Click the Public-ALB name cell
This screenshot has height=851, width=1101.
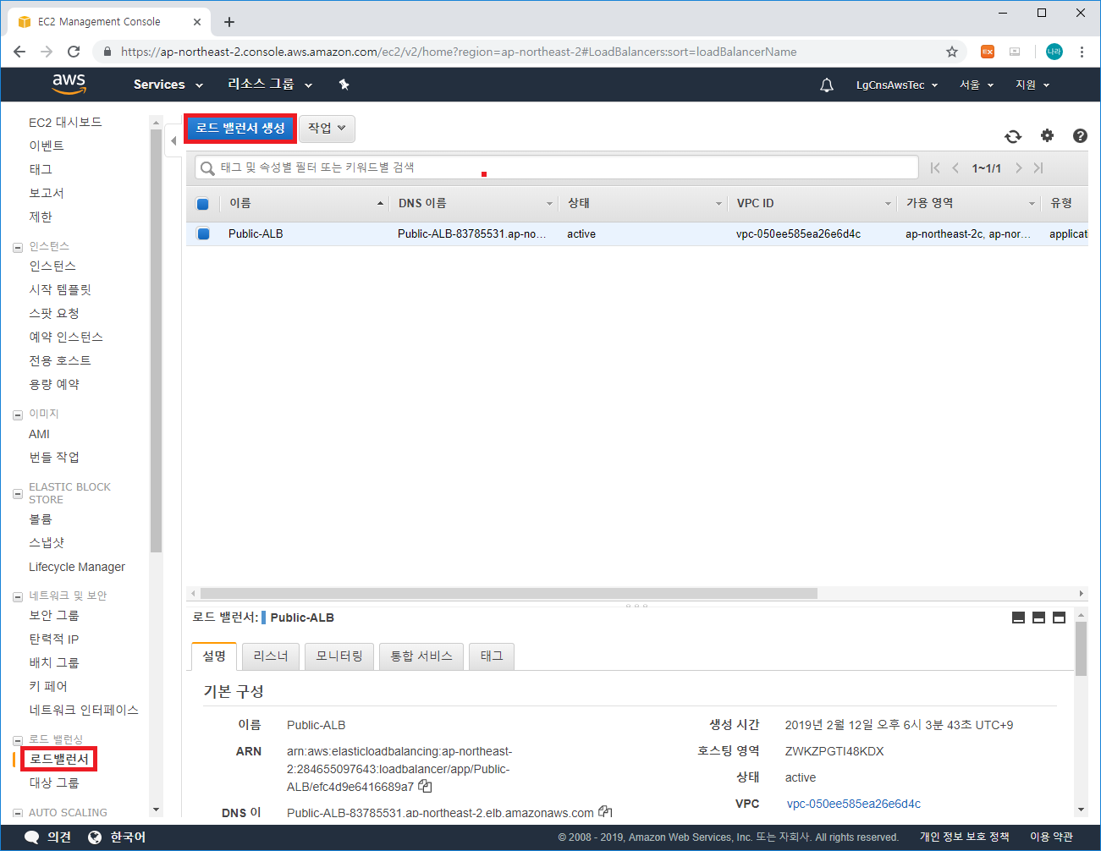256,233
